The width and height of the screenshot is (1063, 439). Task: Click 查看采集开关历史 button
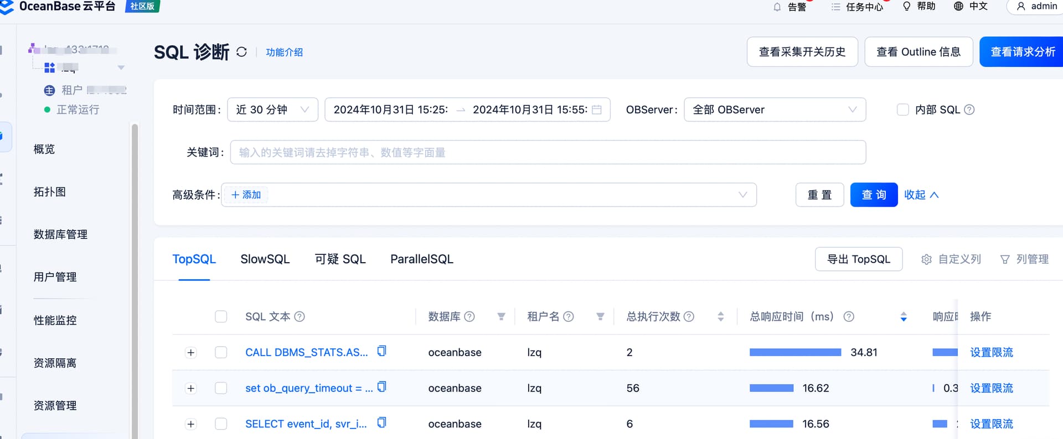[x=802, y=52]
